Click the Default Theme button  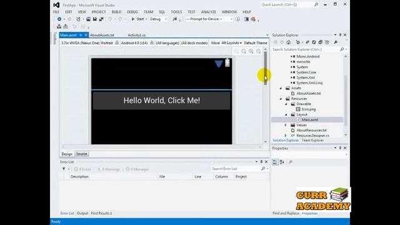point(256,43)
